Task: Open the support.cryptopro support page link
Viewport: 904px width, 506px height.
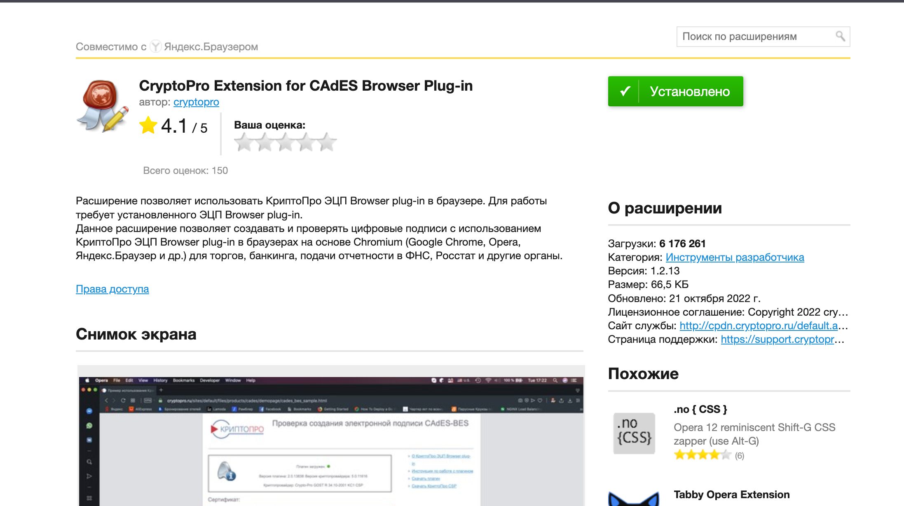Action: click(x=778, y=339)
